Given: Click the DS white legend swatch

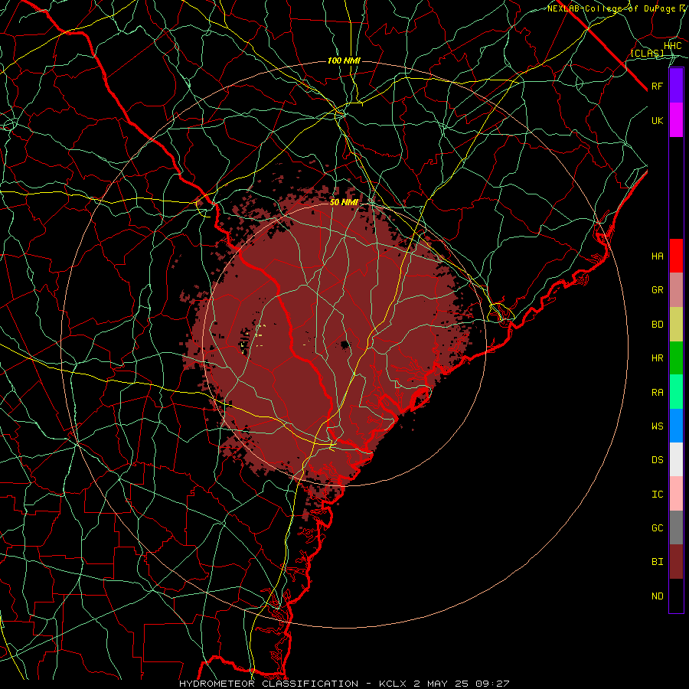Looking at the screenshot, I should pyautogui.click(x=676, y=459).
